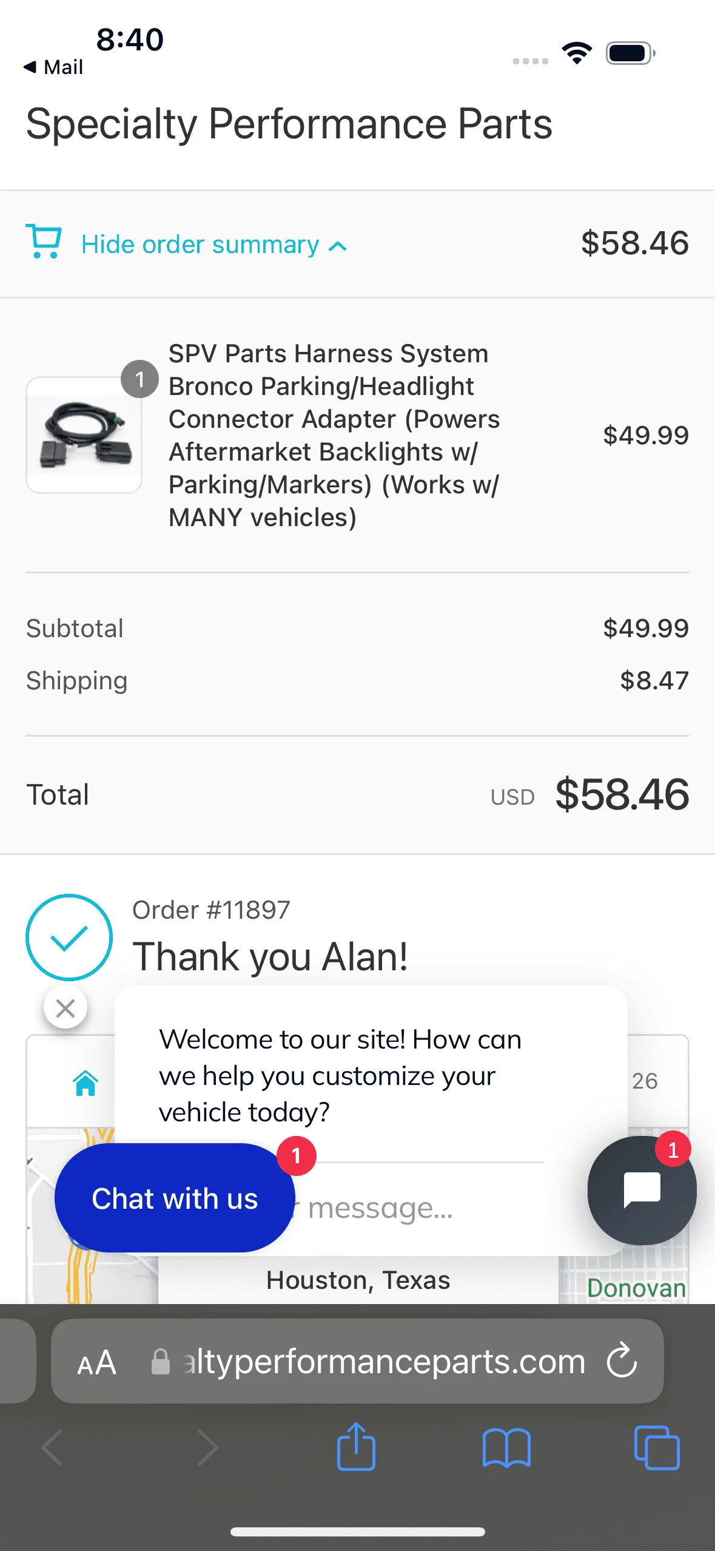This screenshot has width=715, height=1551.
Task: Dismiss the chat welcome popup
Action: (x=65, y=1009)
